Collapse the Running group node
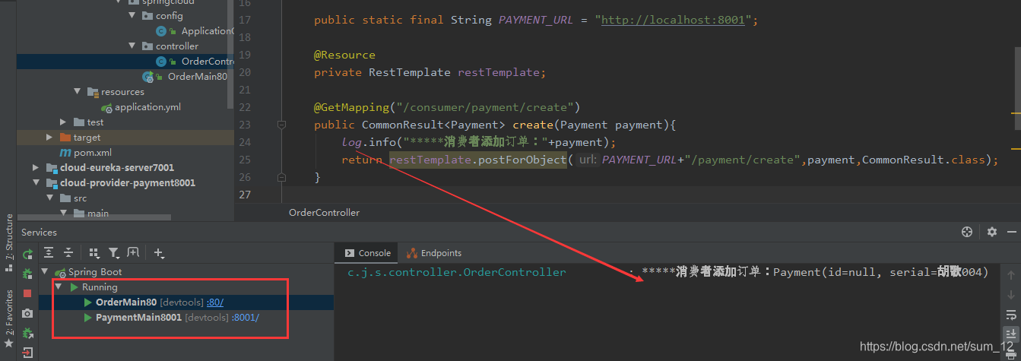Viewport: 1021px width, 361px height. (x=59, y=287)
